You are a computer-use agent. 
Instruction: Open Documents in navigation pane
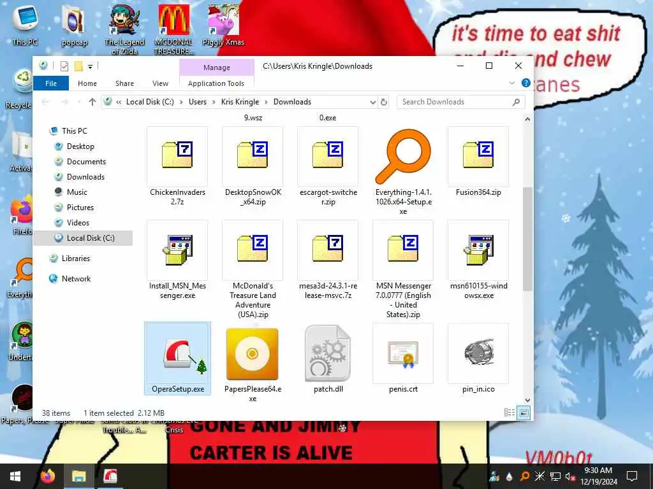click(86, 161)
